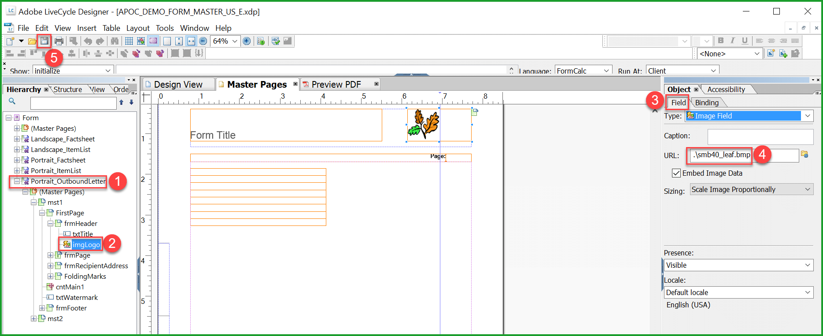Click the Zoom Out minus icon
This screenshot has height=336, width=823.
click(203, 41)
